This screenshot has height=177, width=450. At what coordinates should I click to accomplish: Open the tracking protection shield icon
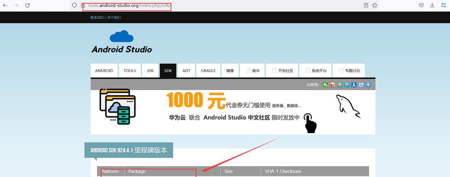tap(74, 5)
